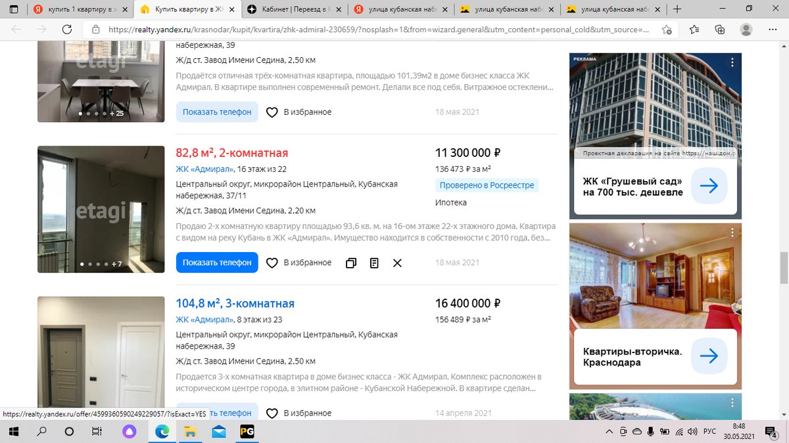Click the browser refresh button
Image resolution: width=789 pixels, height=443 pixels.
click(x=67, y=30)
